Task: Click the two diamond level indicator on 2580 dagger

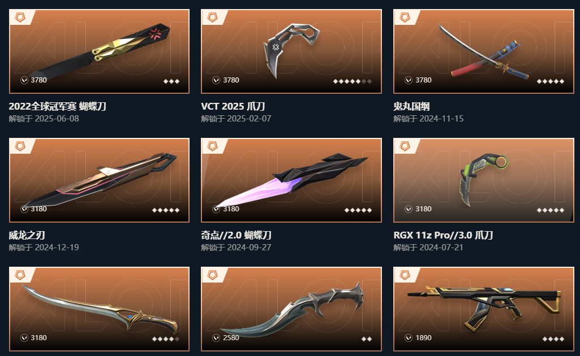Action: (x=367, y=339)
